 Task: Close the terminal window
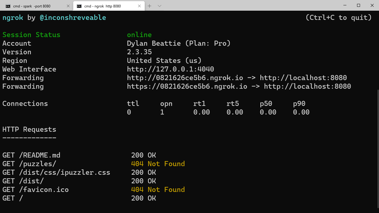pos(372,5)
